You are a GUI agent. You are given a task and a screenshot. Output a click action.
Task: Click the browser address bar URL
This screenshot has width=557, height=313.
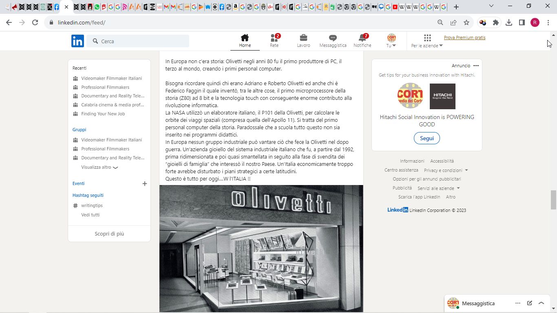coord(82,23)
